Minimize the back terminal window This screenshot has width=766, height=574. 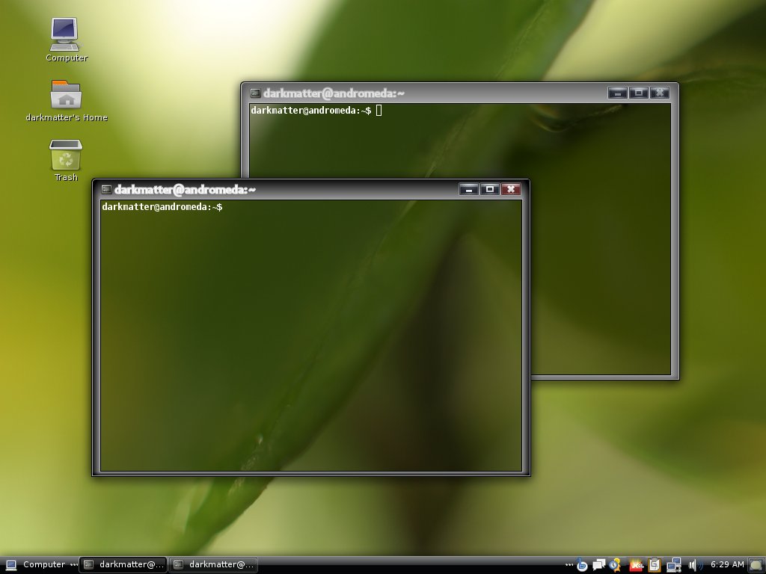(617, 93)
